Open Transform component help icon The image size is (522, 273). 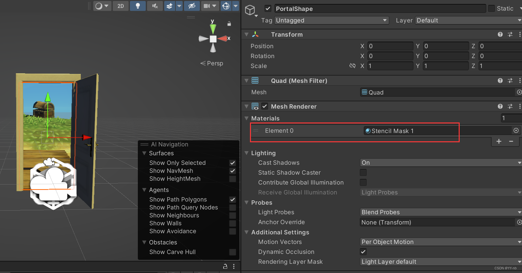(500, 34)
